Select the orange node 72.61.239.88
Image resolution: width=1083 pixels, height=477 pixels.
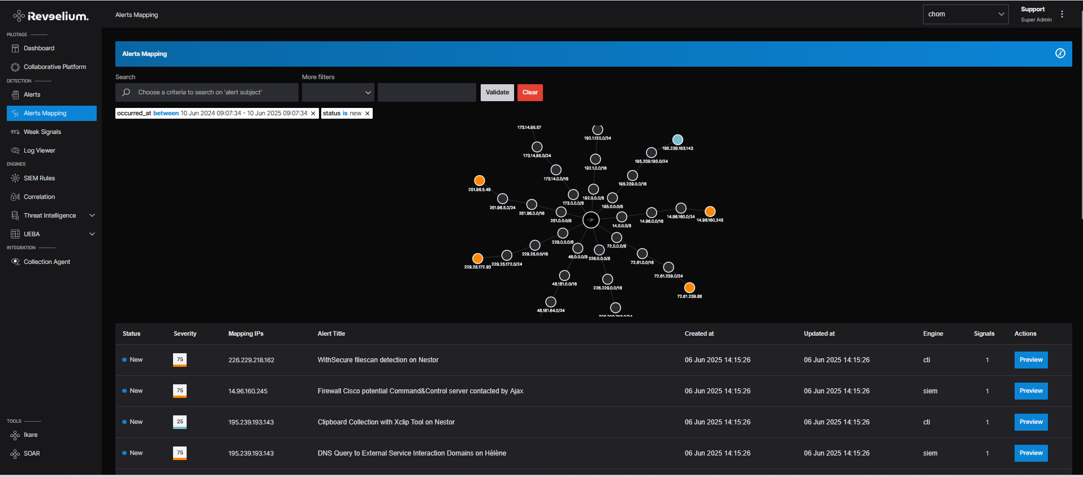(x=689, y=288)
